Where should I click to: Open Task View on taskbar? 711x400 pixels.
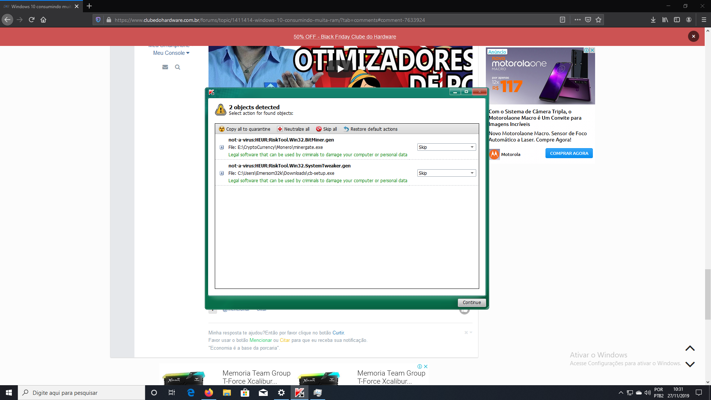click(172, 393)
